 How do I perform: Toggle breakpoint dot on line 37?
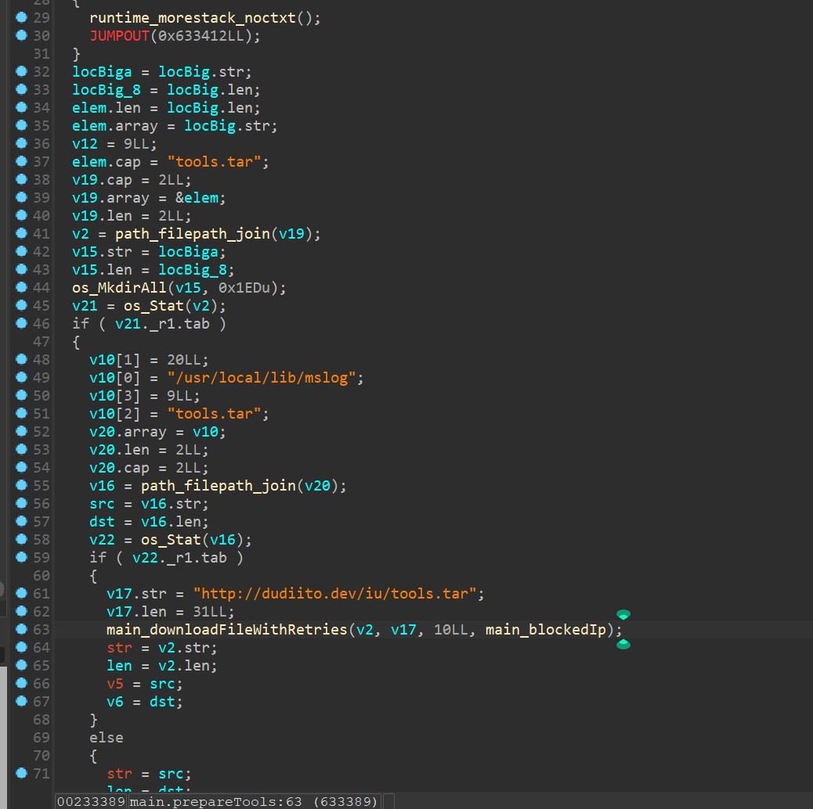(21, 161)
